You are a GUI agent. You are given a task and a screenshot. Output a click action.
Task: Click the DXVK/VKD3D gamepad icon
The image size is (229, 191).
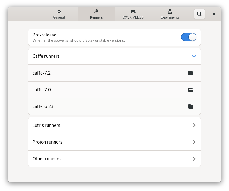point(133,12)
